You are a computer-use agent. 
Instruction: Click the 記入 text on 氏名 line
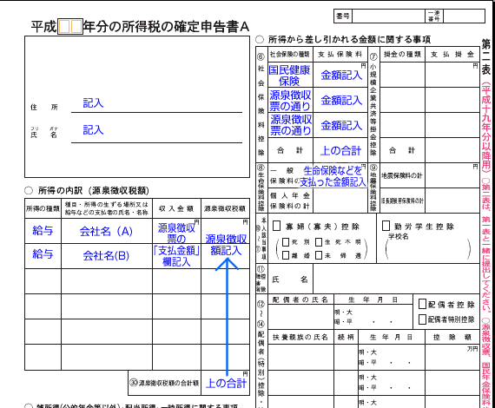[93, 129]
